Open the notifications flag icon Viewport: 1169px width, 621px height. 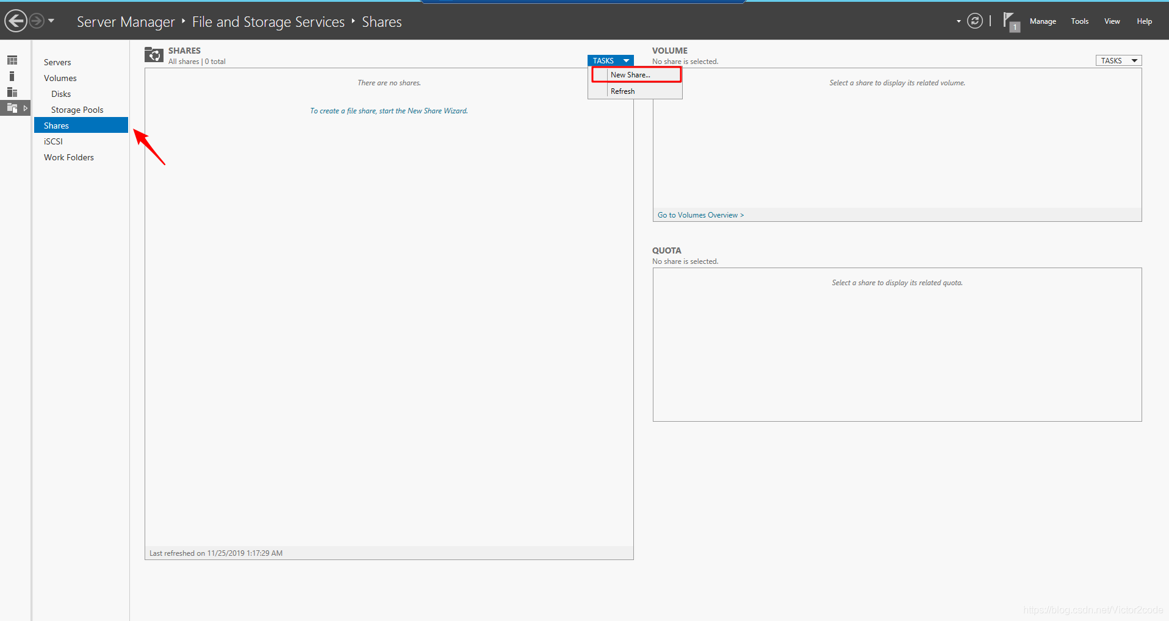(x=1010, y=22)
